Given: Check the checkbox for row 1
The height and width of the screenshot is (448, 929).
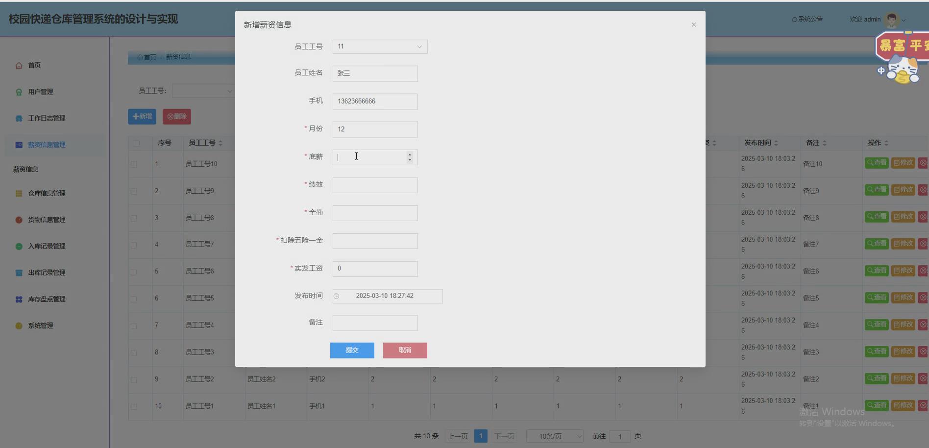Looking at the screenshot, I should [134, 164].
